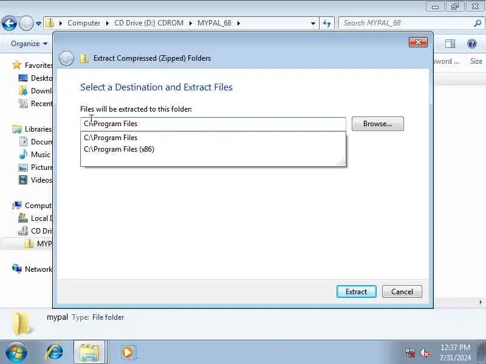Open the Organize menu

(x=29, y=44)
